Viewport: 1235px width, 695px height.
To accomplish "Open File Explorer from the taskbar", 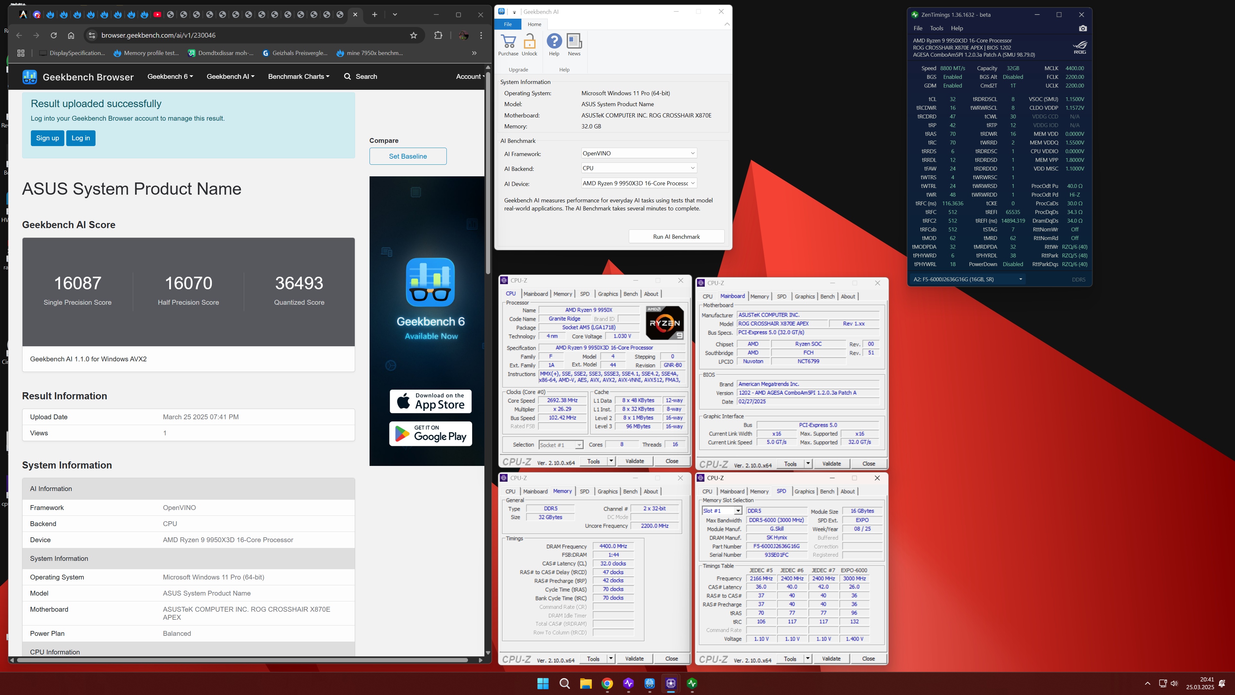I will (x=586, y=683).
